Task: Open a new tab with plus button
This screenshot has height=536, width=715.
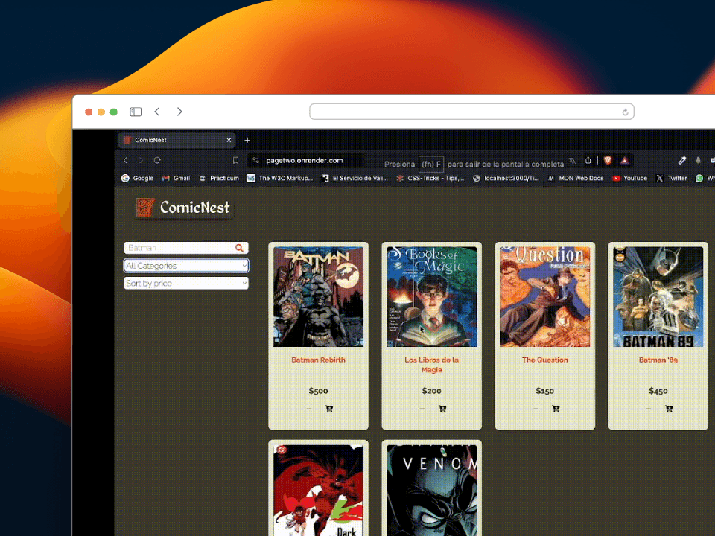Action: [247, 140]
